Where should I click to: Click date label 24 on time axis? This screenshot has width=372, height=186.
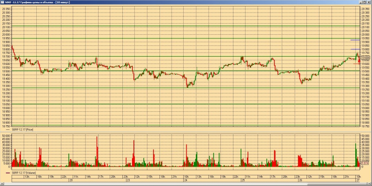[186, 180]
